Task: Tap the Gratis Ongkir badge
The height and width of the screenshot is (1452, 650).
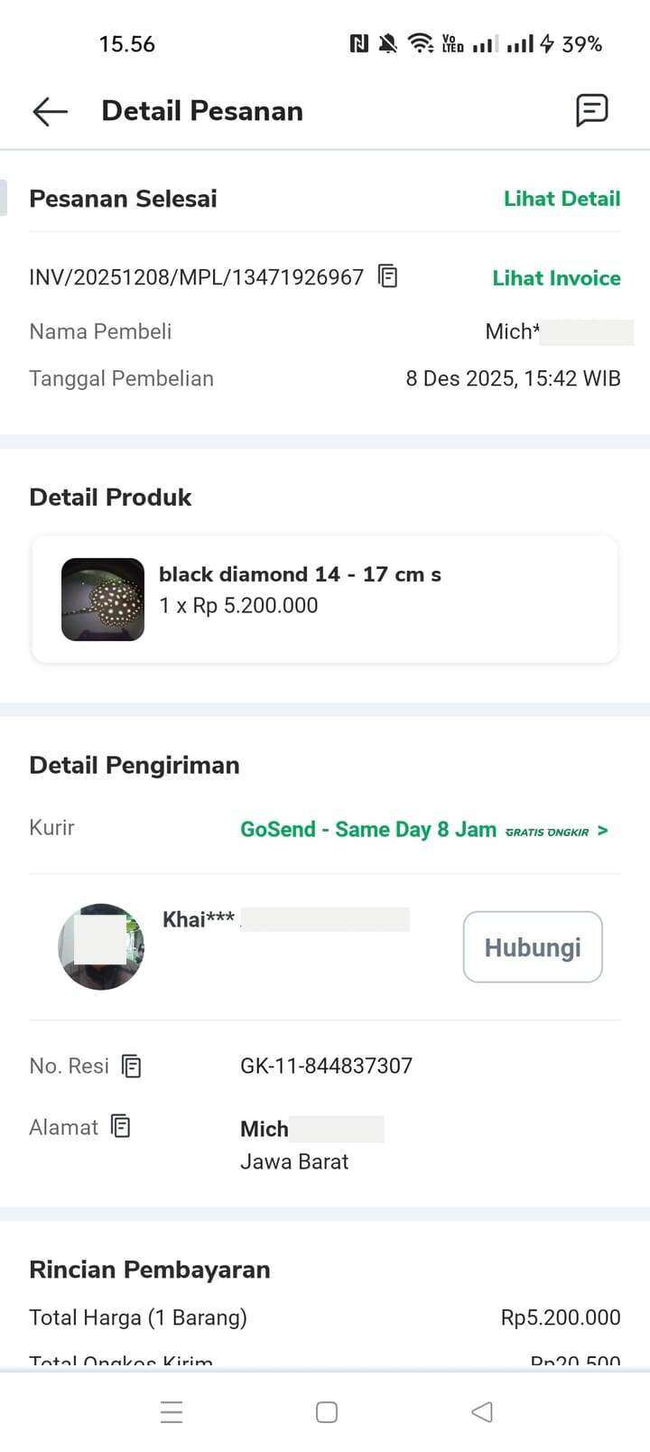Action: pos(547,832)
